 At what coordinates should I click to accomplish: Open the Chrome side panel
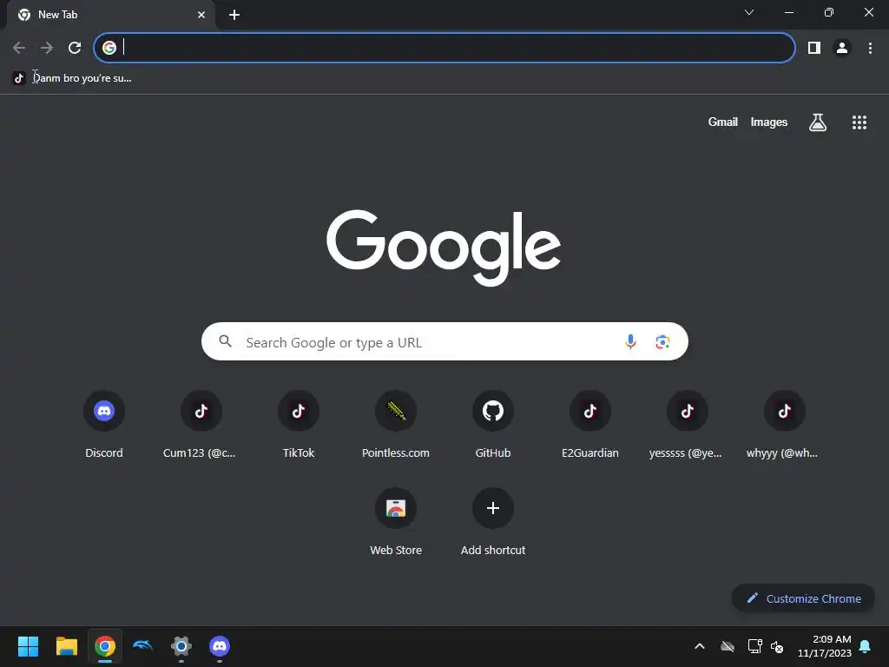814,48
